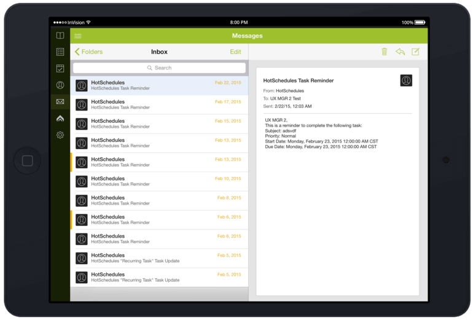Open the Feb 10, 2015 message
Screen dimensions: 473x320
[159, 181]
